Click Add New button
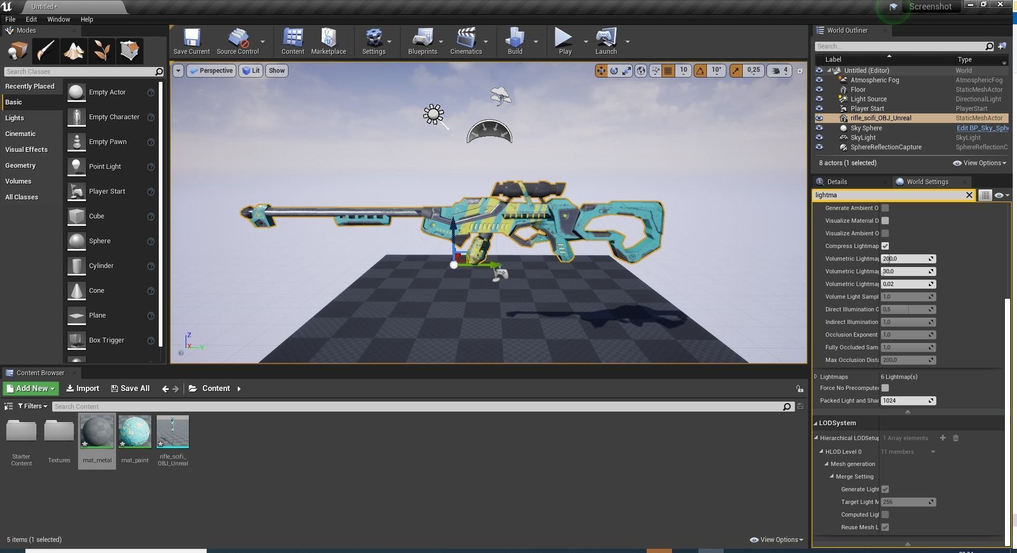This screenshot has height=553, width=1017. click(31, 388)
